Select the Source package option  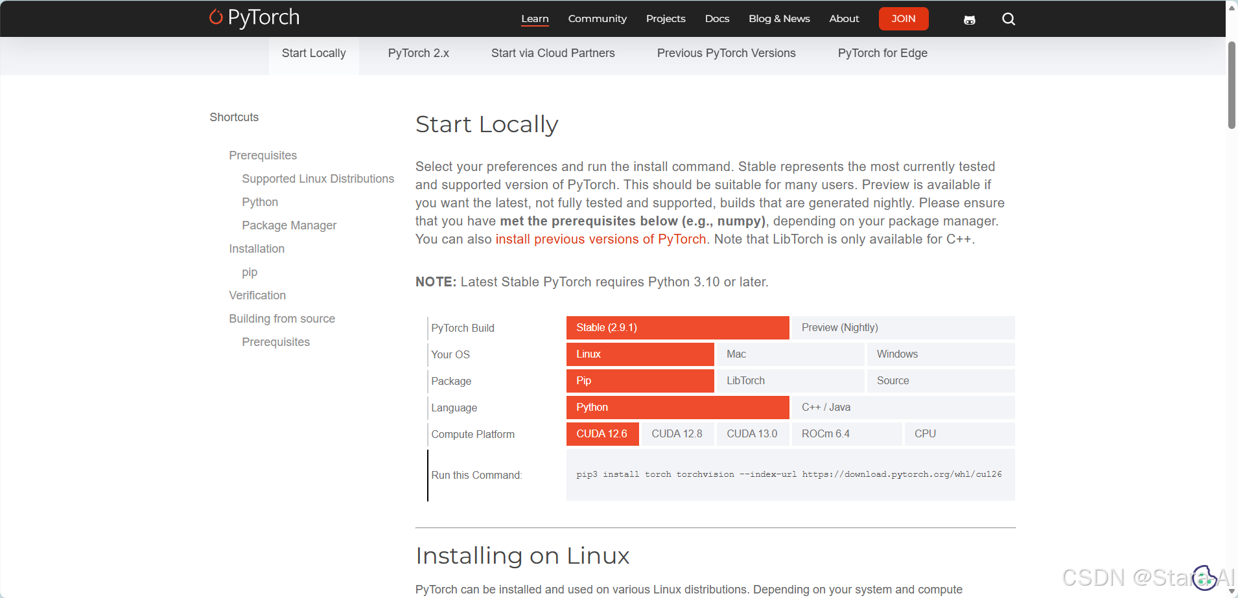(x=940, y=381)
